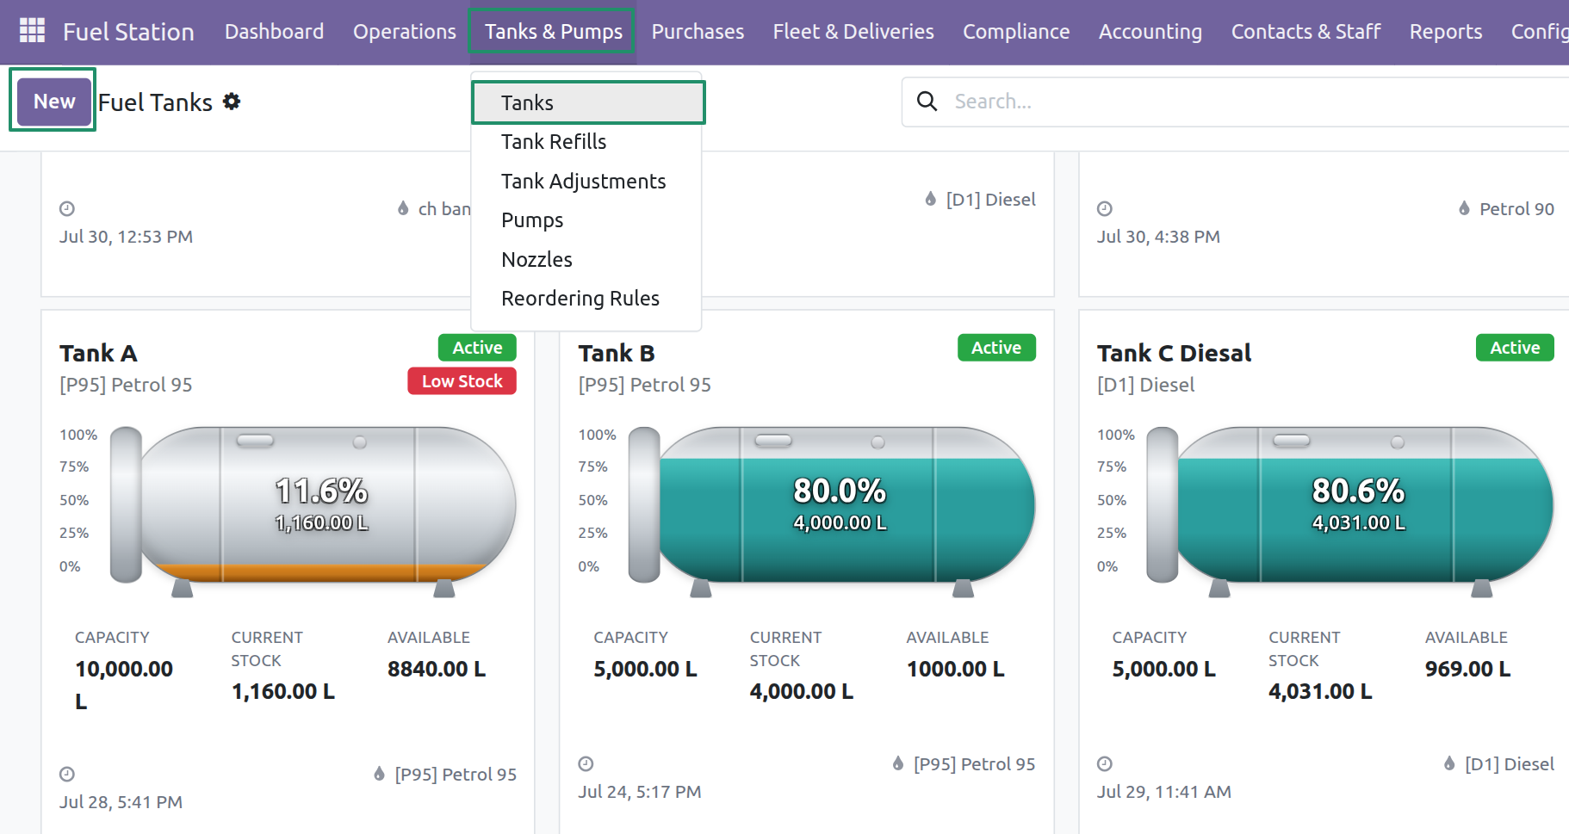
Task: Click the Tank A card title
Action: click(98, 353)
